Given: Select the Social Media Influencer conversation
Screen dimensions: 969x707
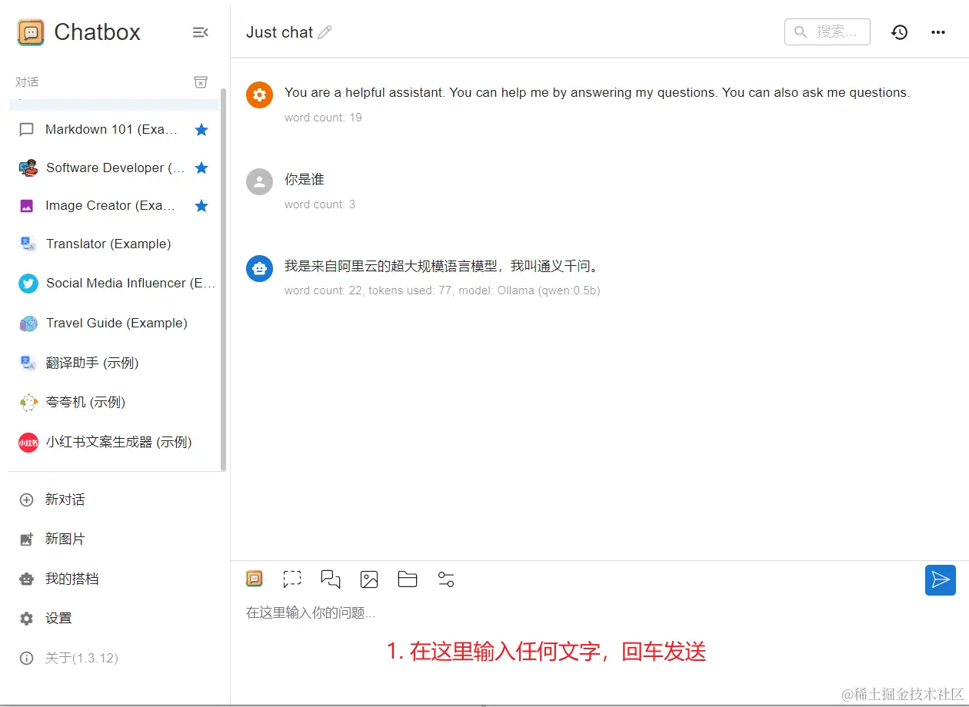Looking at the screenshot, I should coord(114,283).
